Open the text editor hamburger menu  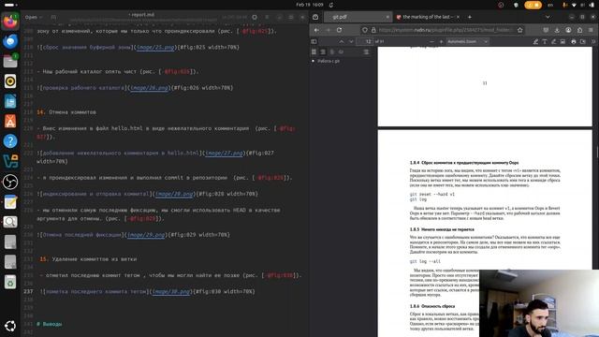point(267,17)
